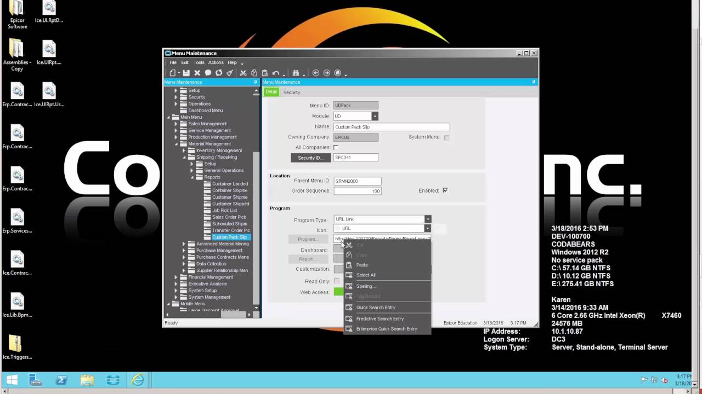Select Sales Order Pick in tree
This screenshot has height=394, width=702.
click(x=229, y=217)
